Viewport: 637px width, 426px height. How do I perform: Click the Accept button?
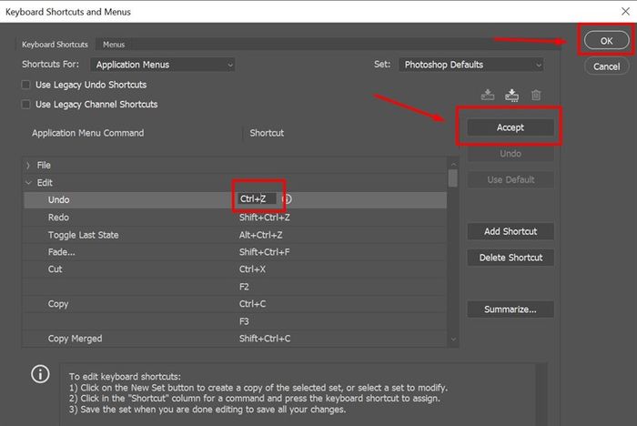pos(511,127)
